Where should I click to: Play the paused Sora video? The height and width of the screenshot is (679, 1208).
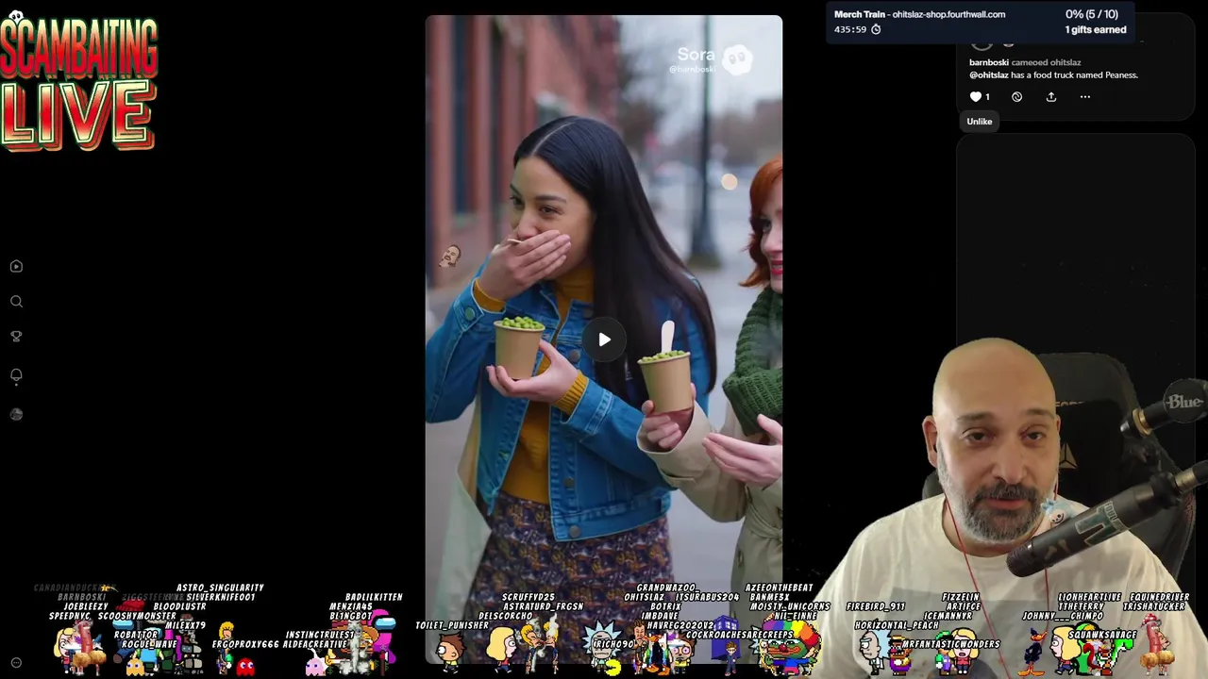coord(604,339)
